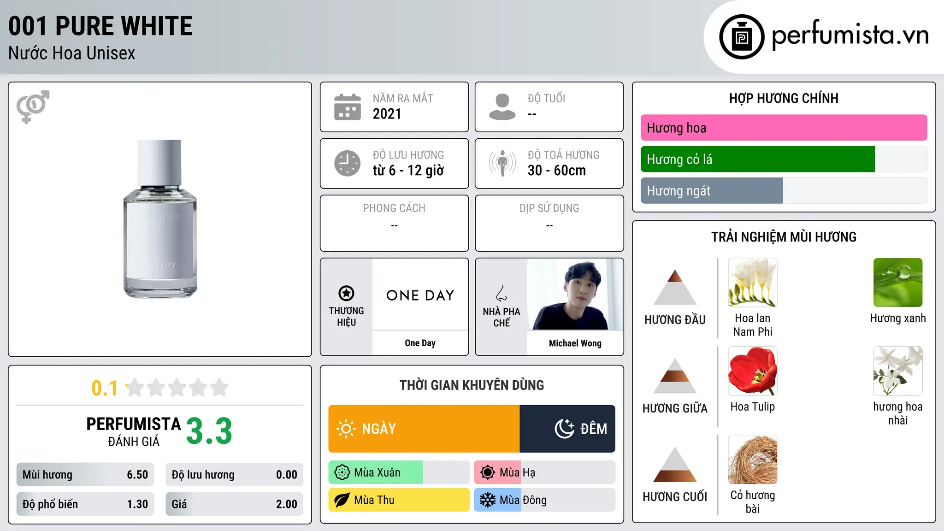Click the clock icon beside Độ lưu hương
The image size is (944, 531).
click(x=348, y=163)
